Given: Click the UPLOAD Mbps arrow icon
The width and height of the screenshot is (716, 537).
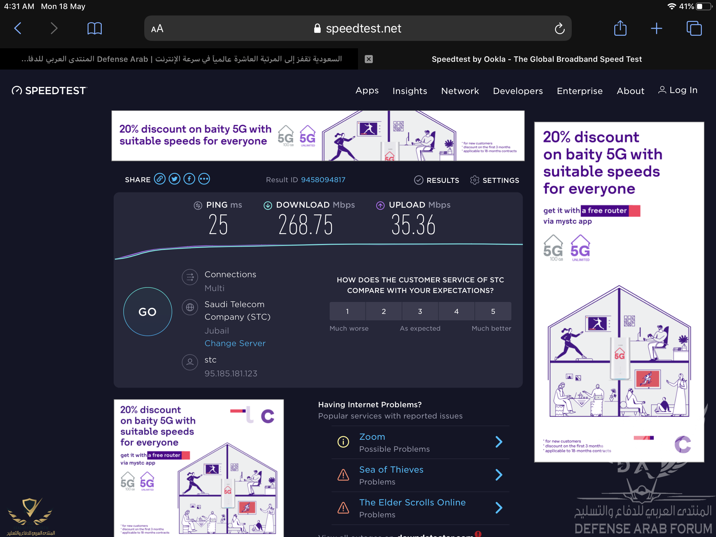Looking at the screenshot, I should pos(380,205).
